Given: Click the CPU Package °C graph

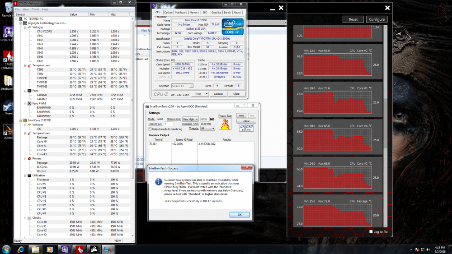Looking at the screenshot, I should pyautogui.click(x=338, y=215).
